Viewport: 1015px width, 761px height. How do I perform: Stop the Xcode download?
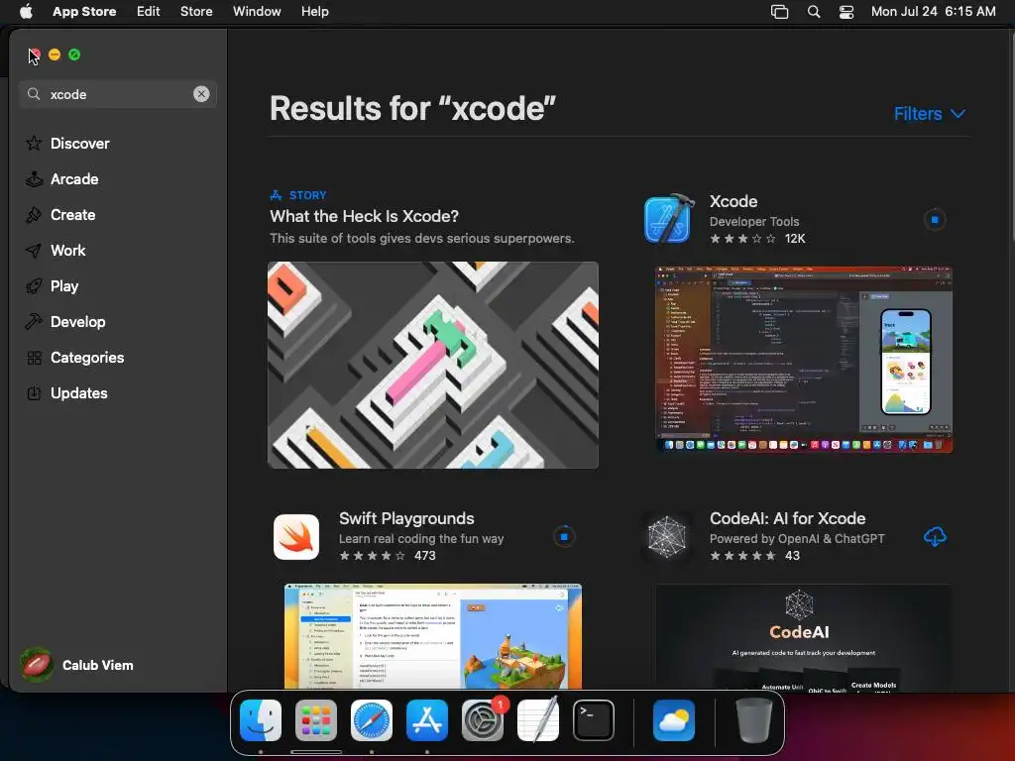click(934, 220)
